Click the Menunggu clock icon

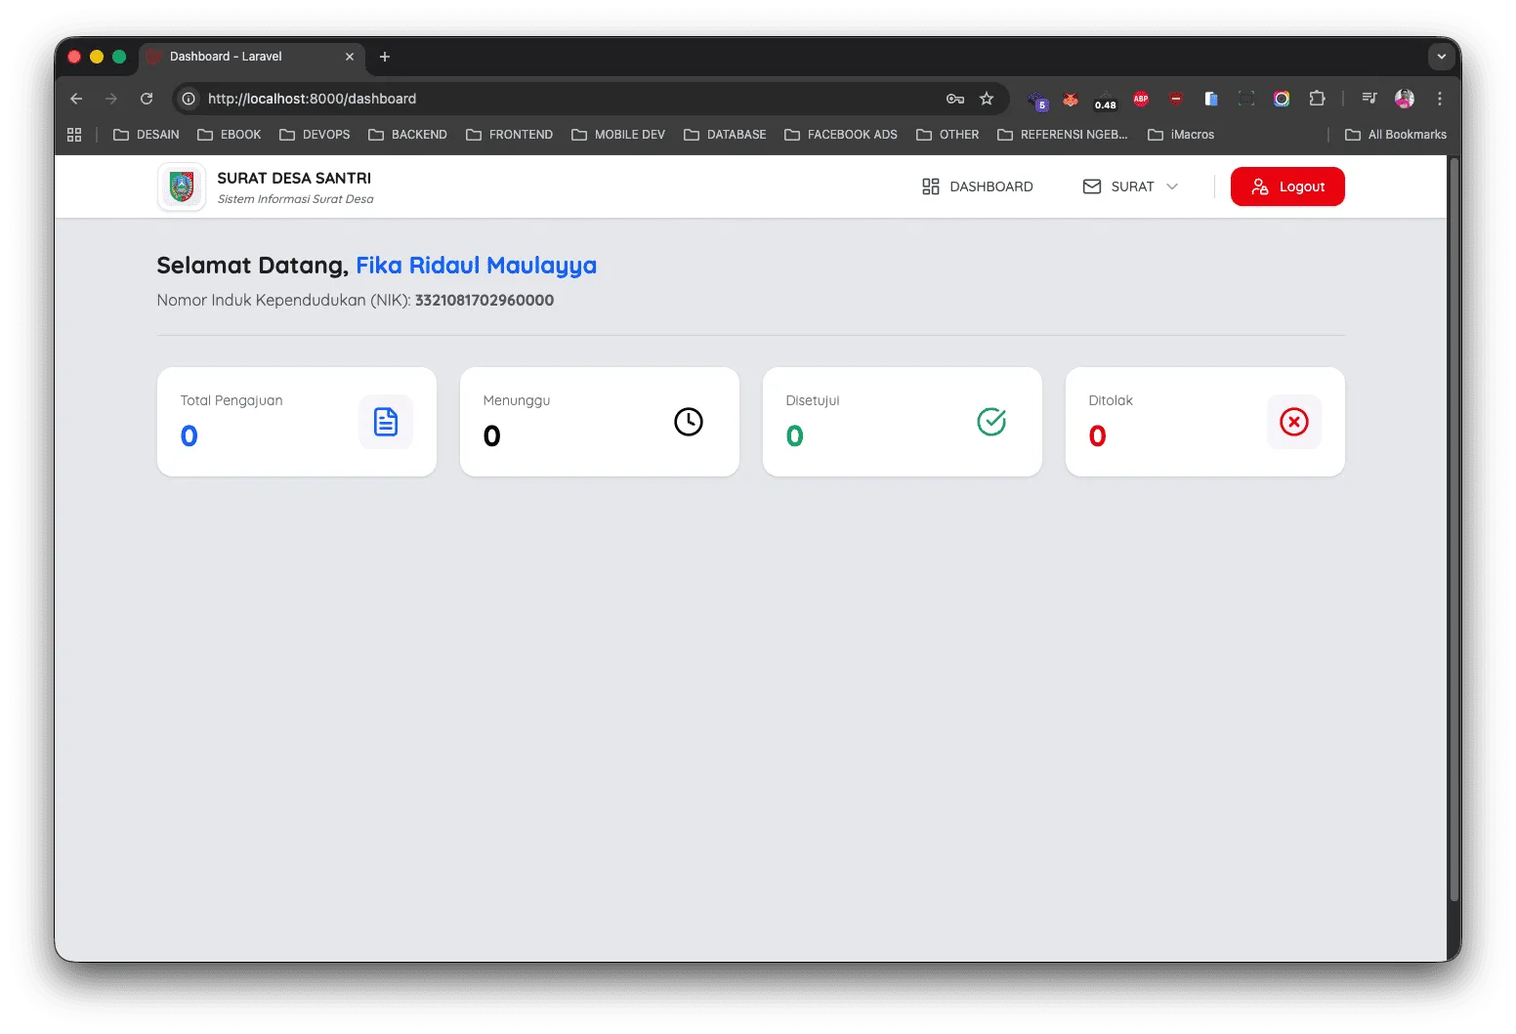pyautogui.click(x=689, y=422)
